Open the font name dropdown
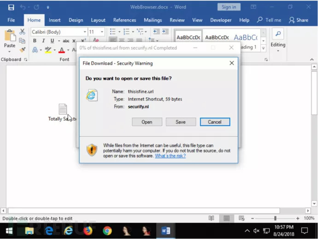 85,32
